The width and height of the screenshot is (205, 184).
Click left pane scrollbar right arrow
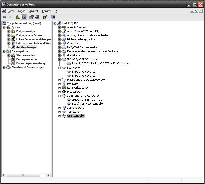(49, 175)
